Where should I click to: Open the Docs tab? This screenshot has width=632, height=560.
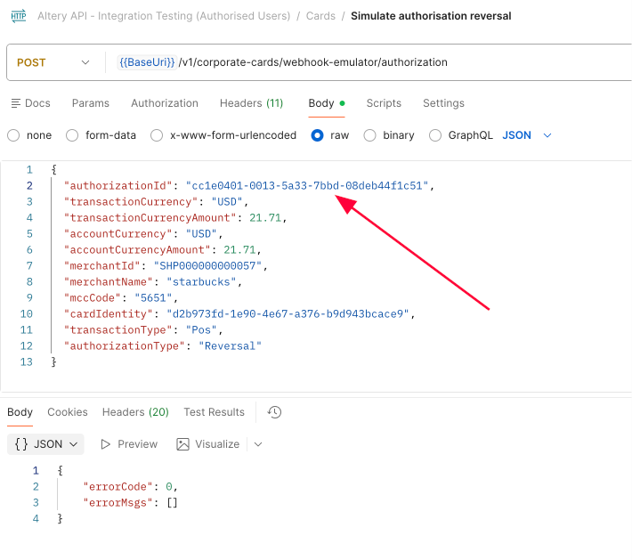(31, 103)
